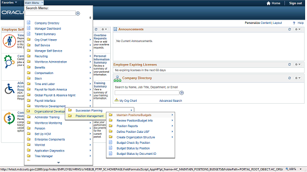
Task: Expand the Succession Planning folder
Action: (x=100, y=110)
